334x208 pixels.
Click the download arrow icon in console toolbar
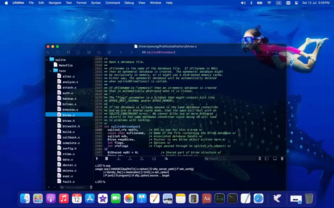[x=118, y=159]
